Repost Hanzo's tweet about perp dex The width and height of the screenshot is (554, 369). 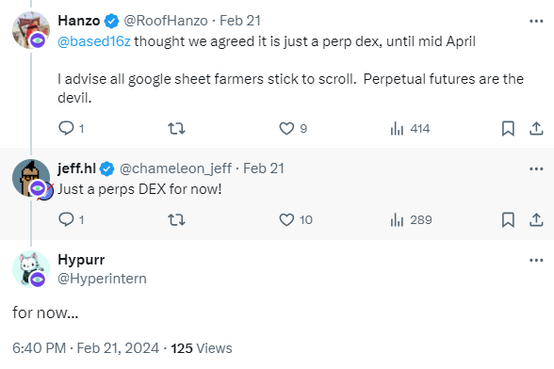(x=176, y=128)
